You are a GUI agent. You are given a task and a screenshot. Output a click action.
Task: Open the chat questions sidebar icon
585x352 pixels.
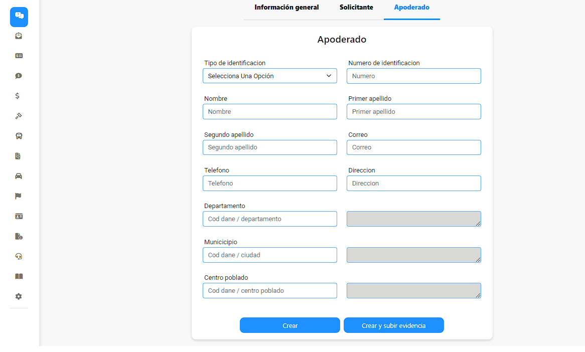[x=19, y=17]
